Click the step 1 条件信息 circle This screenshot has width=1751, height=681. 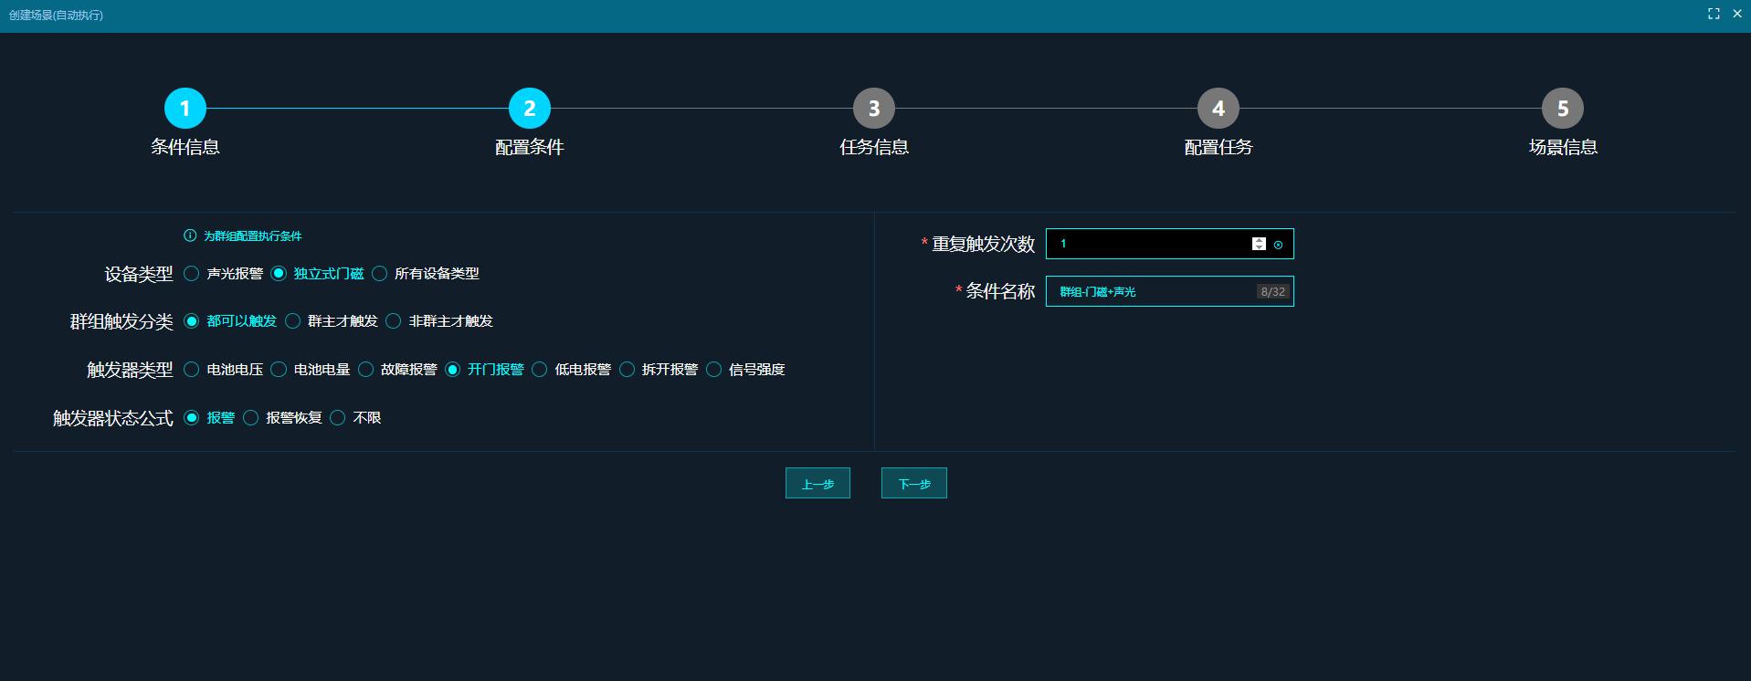click(185, 109)
